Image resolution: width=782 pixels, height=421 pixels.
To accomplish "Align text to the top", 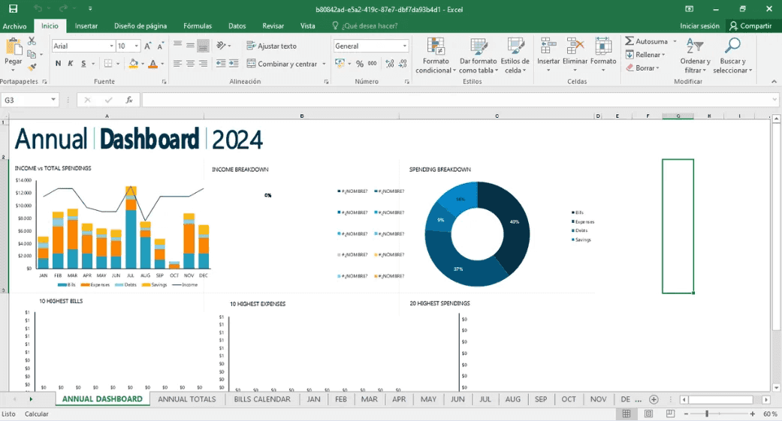I will point(177,45).
